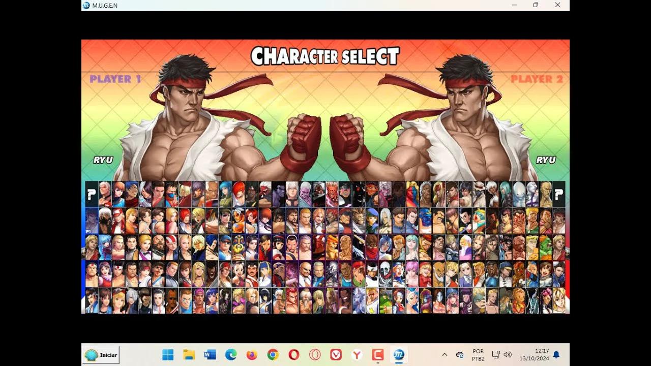Pick Felicia the cat-eared girl

point(412,300)
